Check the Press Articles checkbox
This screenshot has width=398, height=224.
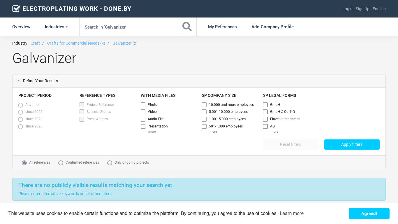point(82,119)
